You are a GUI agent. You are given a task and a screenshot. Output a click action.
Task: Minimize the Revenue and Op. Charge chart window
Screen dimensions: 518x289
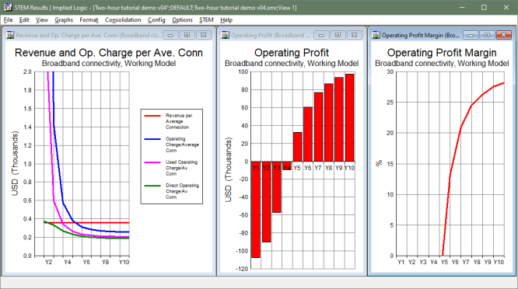[x=171, y=35]
